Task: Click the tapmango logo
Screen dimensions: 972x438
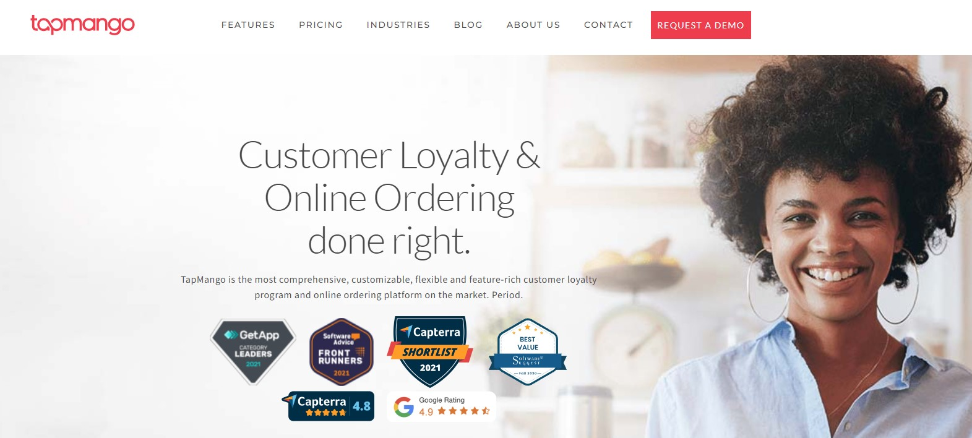Action: pos(82,25)
